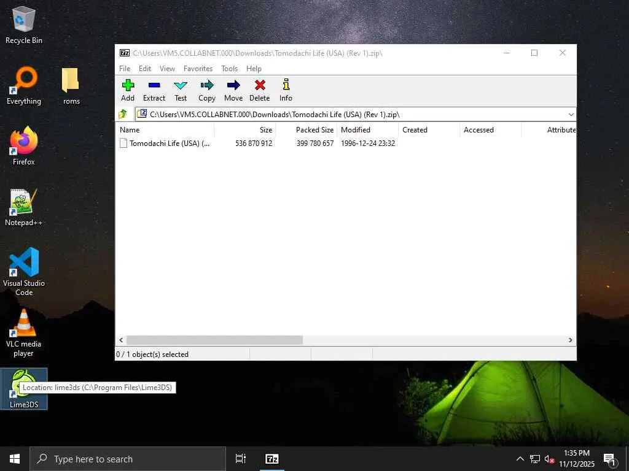The height and width of the screenshot is (471, 629).
Task: Select the Copy toolbar icon
Action: pos(207,90)
